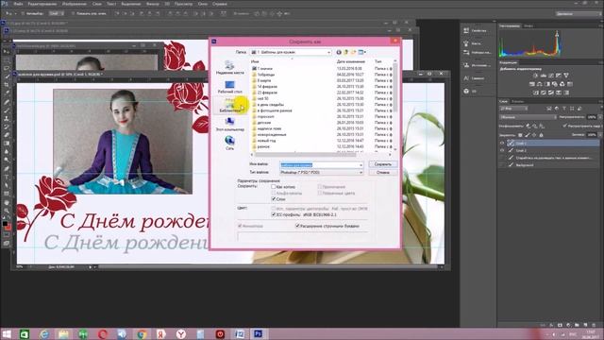Open the Слои menu
The height and width of the screenshot is (340, 604).
coord(97,4)
